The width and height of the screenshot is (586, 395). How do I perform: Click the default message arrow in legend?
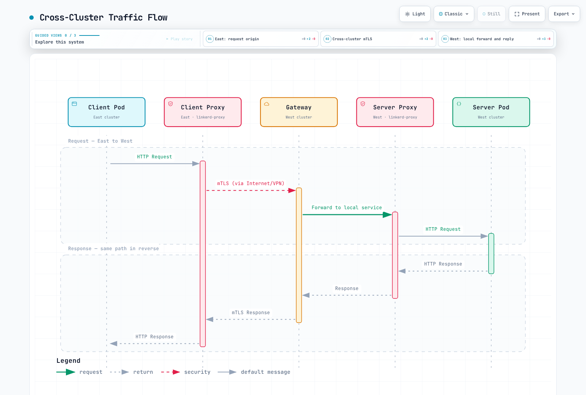227,372
